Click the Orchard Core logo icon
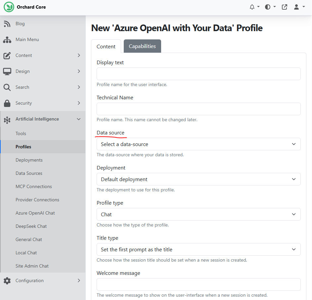Viewport: 312px width, 300px height. click(x=9, y=7)
